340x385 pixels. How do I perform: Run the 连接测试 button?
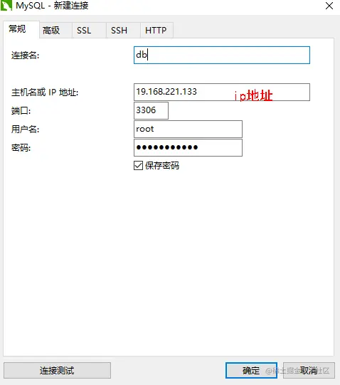coord(57,371)
